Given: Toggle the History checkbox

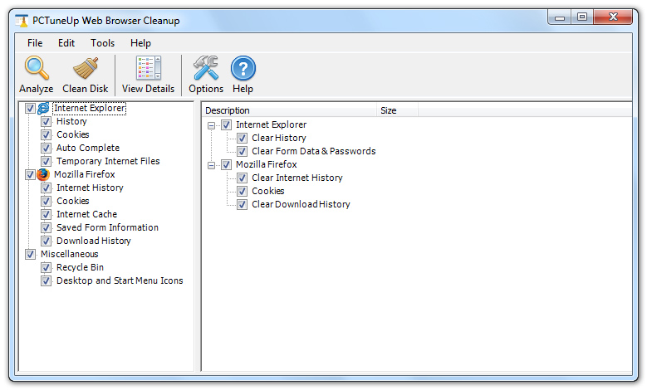Looking at the screenshot, I should 47,122.
